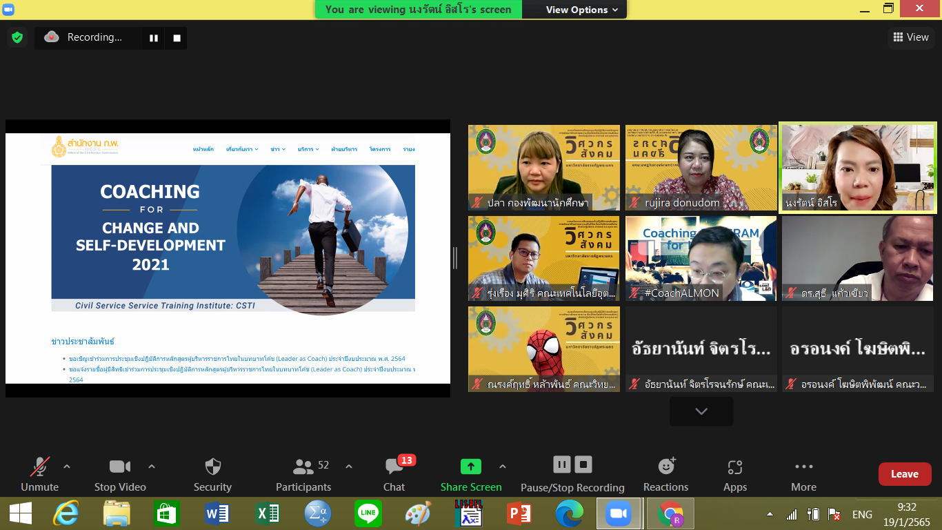The image size is (942, 530).
Task: Open the Participants panel
Action: pos(303,467)
